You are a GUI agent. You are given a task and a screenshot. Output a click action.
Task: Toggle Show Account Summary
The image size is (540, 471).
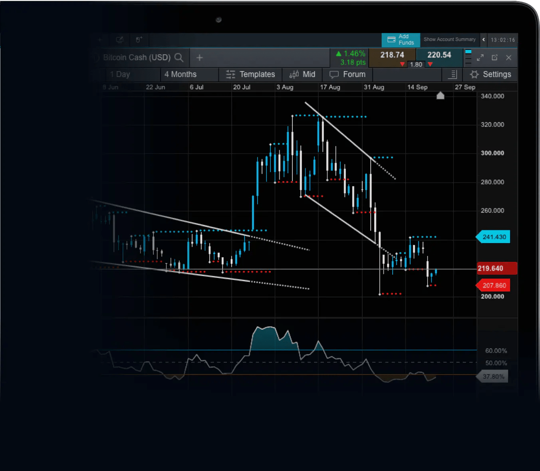(x=449, y=40)
